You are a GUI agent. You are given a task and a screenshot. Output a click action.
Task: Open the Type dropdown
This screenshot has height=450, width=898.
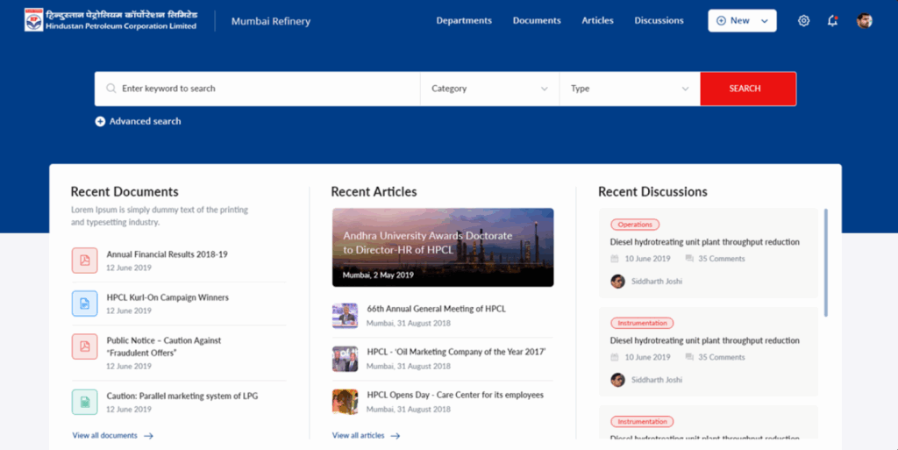pyautogui.click(x=630, y=89)
